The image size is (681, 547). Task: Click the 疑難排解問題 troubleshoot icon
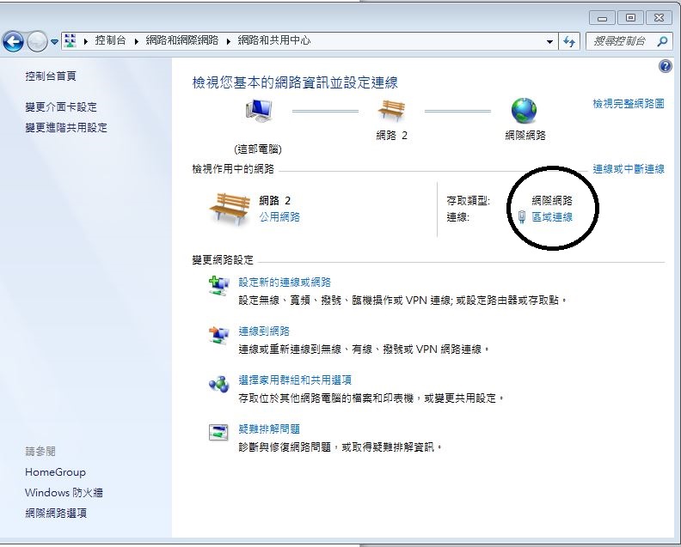tap(218, 432)
